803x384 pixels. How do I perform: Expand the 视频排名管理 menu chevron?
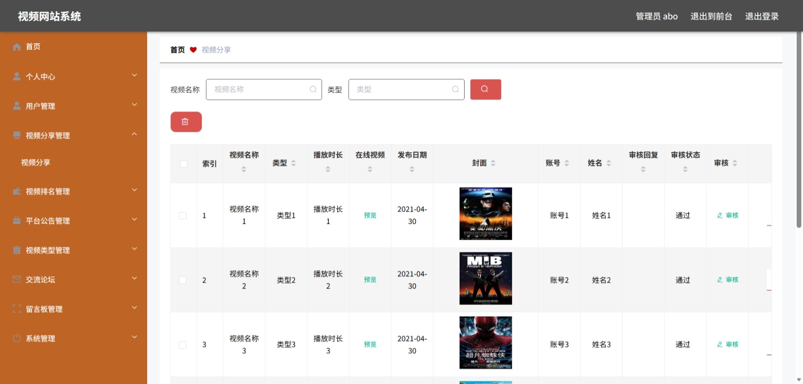[x=134, y=190]
